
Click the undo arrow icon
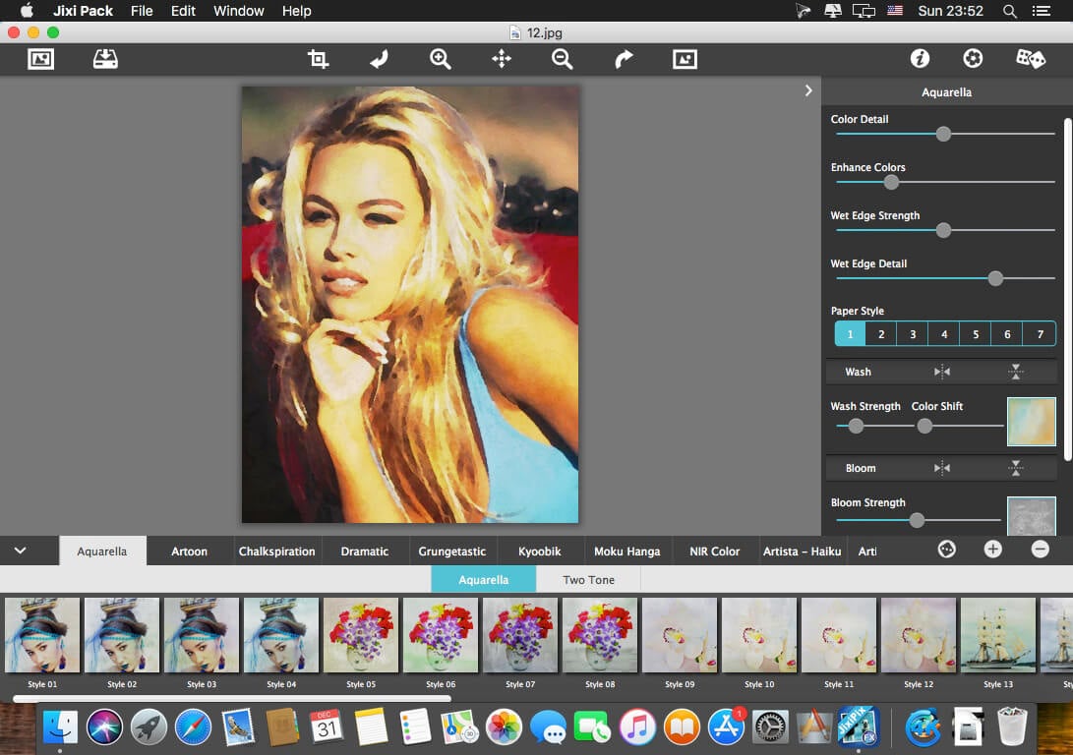click(379, 59)
